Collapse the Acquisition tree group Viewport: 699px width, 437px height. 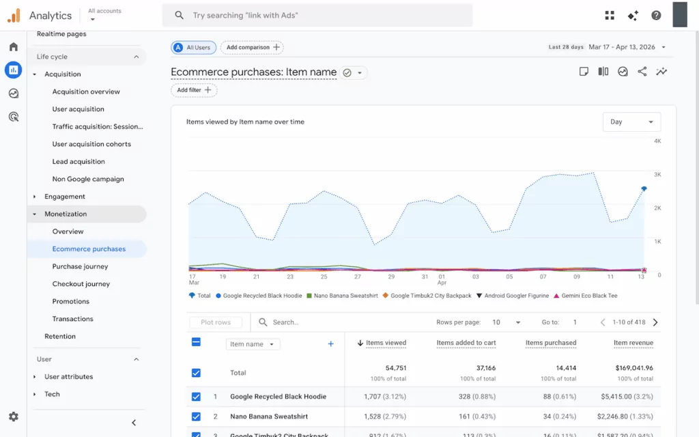[34, 74]
